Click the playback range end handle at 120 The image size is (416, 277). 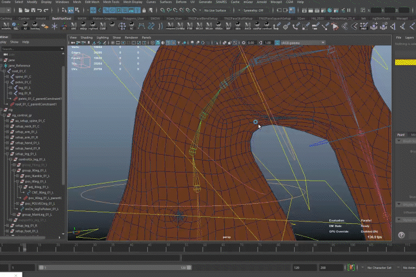pos(189,267)
